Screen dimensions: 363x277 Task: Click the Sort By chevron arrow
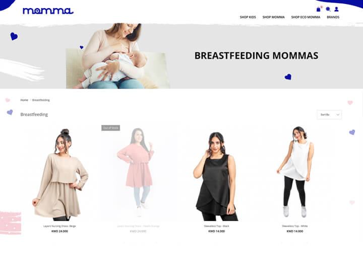pos(338,115)
